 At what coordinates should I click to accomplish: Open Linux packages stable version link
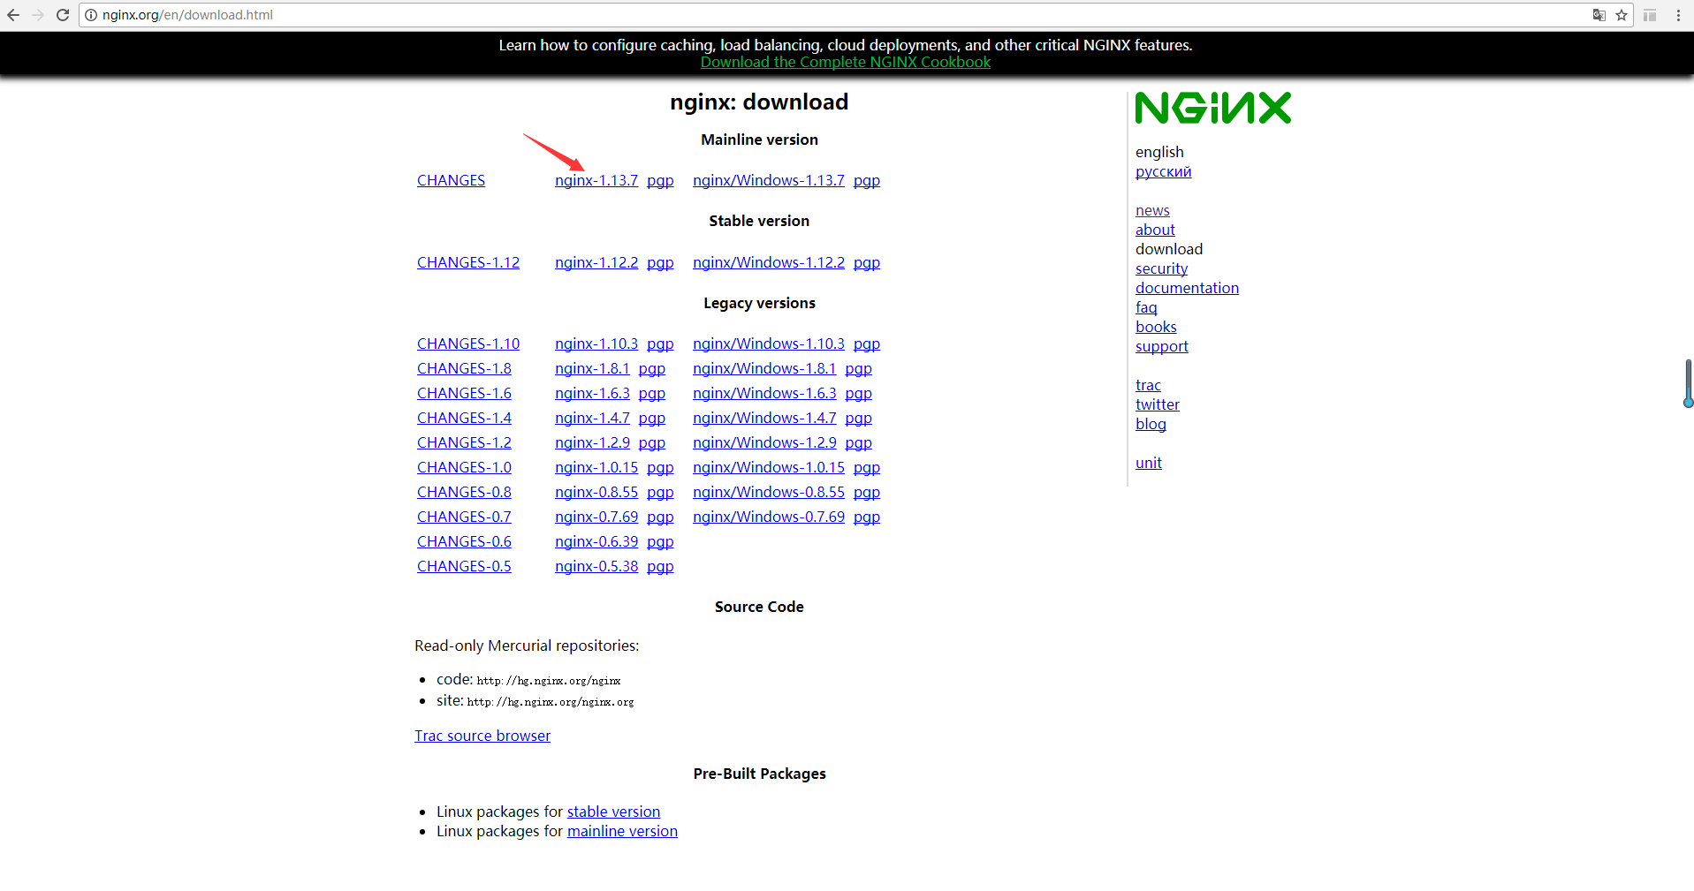[x=613, y=812]
